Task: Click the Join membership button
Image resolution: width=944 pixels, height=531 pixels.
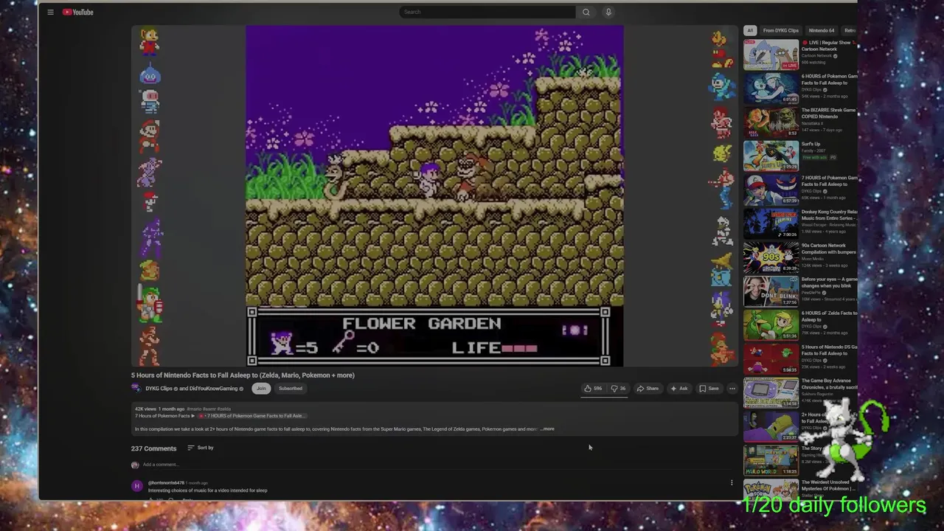Action: pos(261,389)
